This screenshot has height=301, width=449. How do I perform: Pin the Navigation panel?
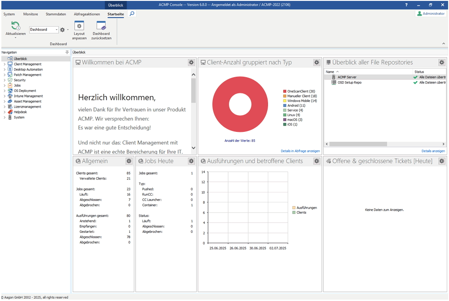click(x=67, y=52)
